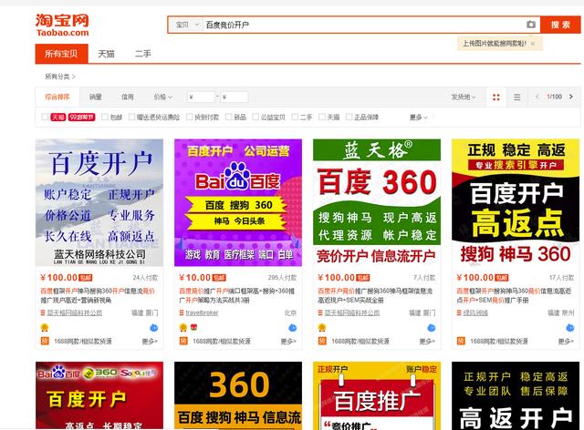Open the 百度推广 calendar-style thumbnail
Image resolution: width=584 pixels, height=430 pixels.
click(x=377, y=395)
